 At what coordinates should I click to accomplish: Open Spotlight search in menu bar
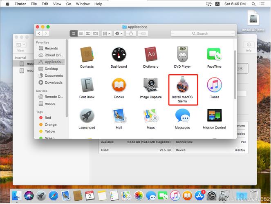tap(253, 4)
